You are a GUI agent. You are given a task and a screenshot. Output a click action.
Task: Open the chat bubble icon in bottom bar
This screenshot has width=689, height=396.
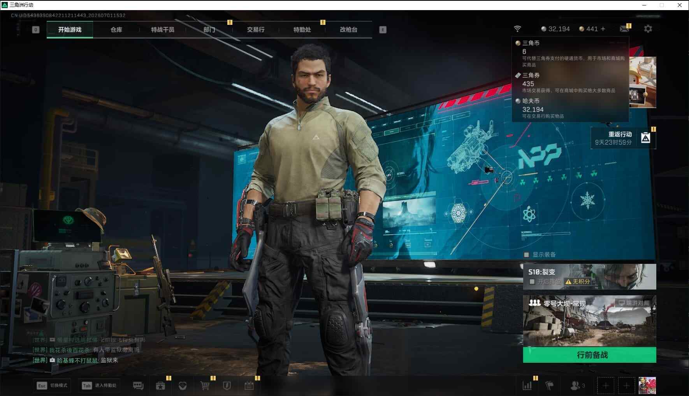point(138,386)
